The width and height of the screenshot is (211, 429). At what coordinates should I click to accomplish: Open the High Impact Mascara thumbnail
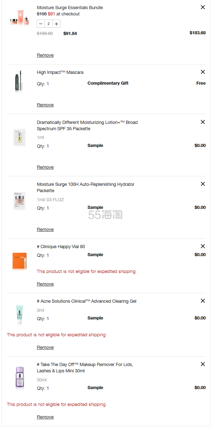19,81
